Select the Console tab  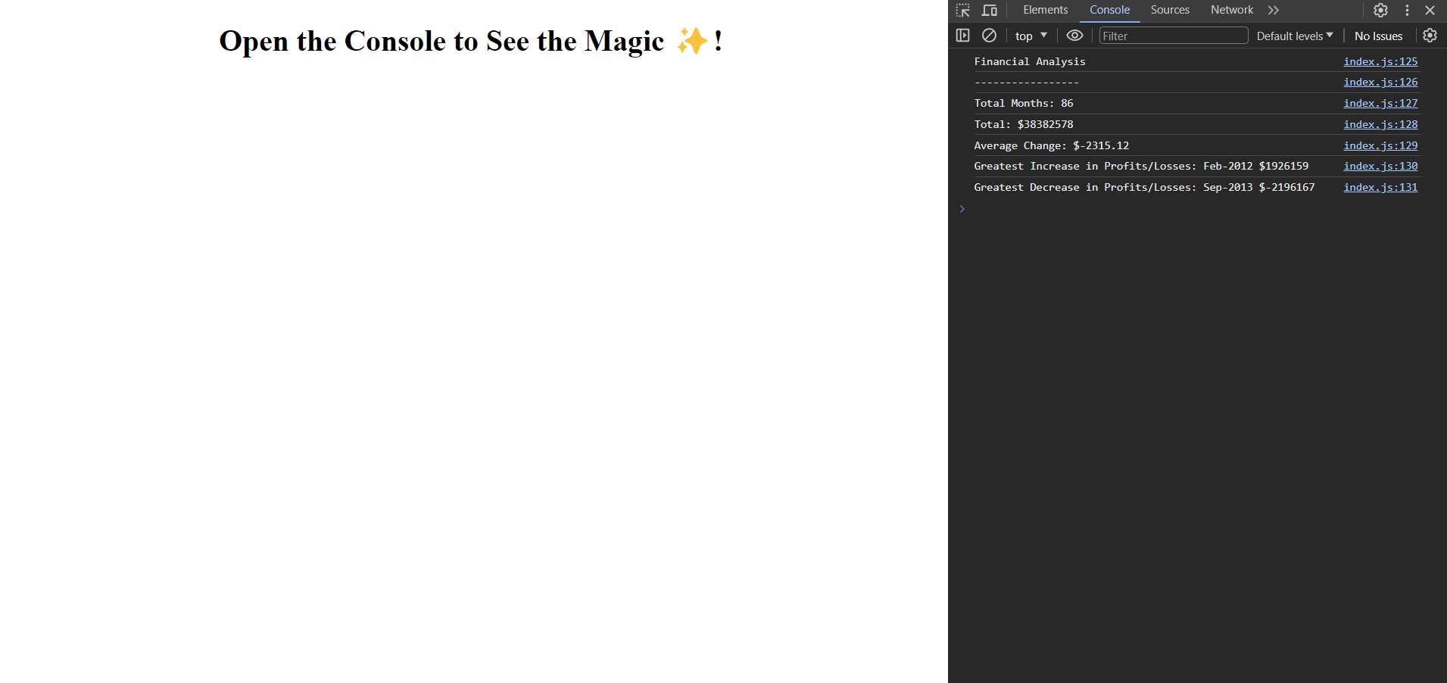1109,11
